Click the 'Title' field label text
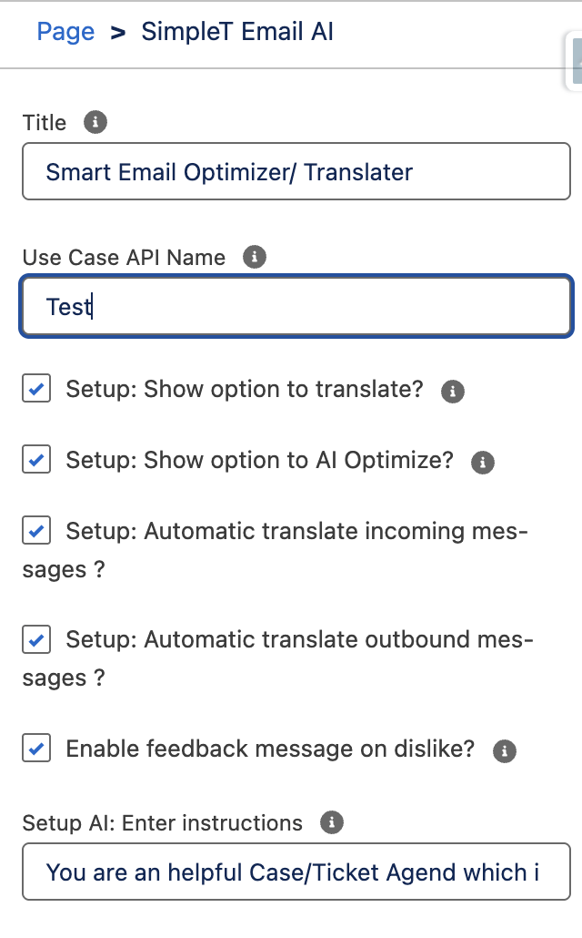 click(45, 123)
